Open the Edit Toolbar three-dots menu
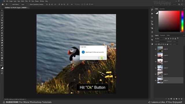 click(2, 63)
